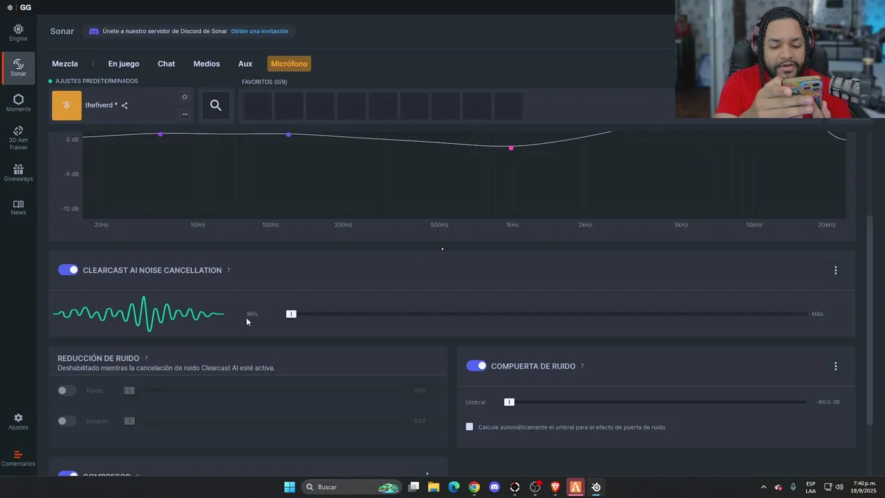This screenshot has width=885, height=498.
Task: Open the Engine section in sidebar
Action: click(x=18, y=33)
